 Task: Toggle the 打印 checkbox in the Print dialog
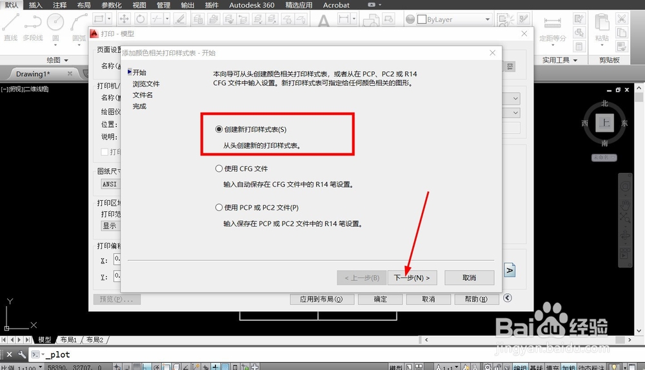click(104, 152)
